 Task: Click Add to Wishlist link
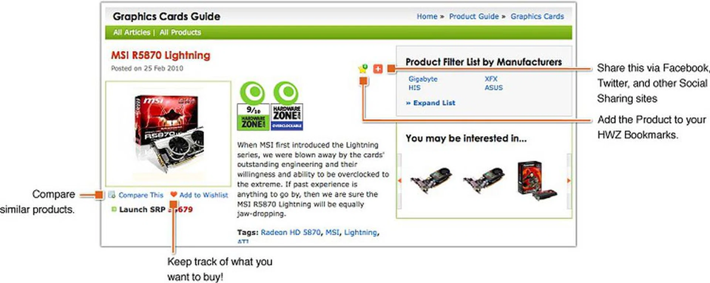[203, 195]
